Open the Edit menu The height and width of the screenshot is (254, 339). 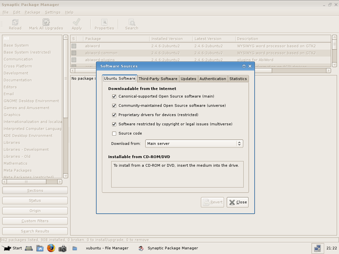click(17, 12)
